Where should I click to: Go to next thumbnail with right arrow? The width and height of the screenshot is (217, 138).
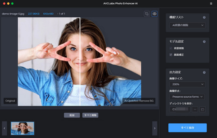(x=155, y=128)
